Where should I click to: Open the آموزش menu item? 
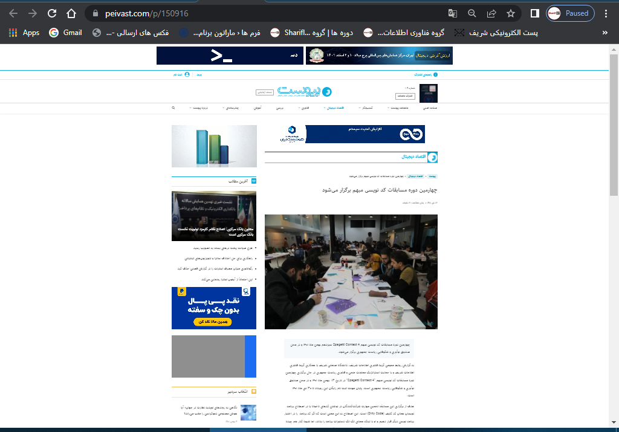coord(257,108)
